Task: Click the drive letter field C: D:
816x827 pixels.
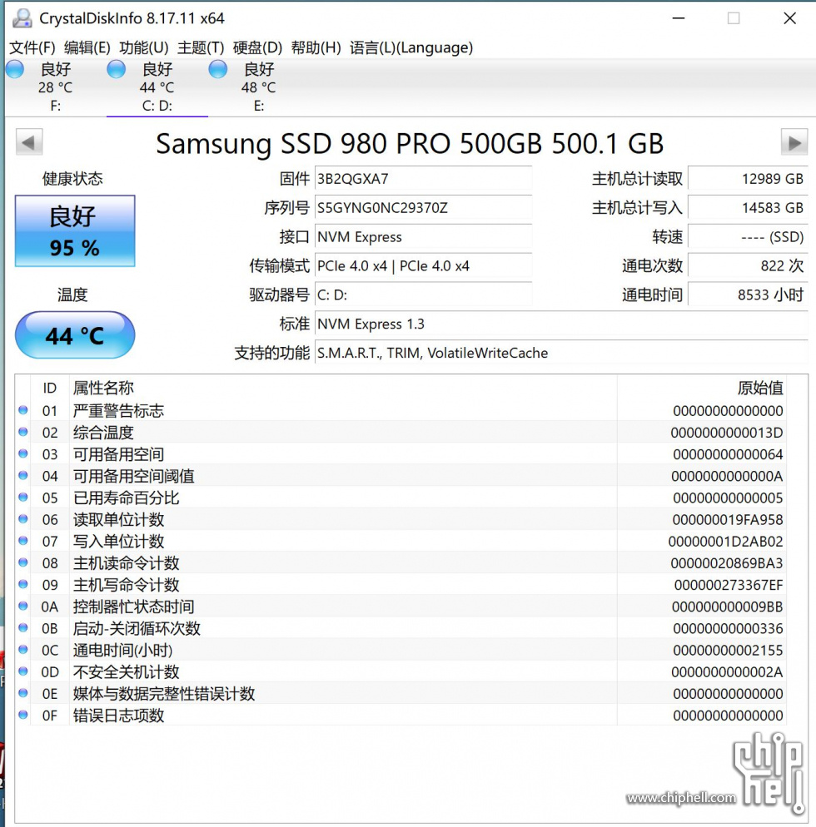Action: point(423,295)
